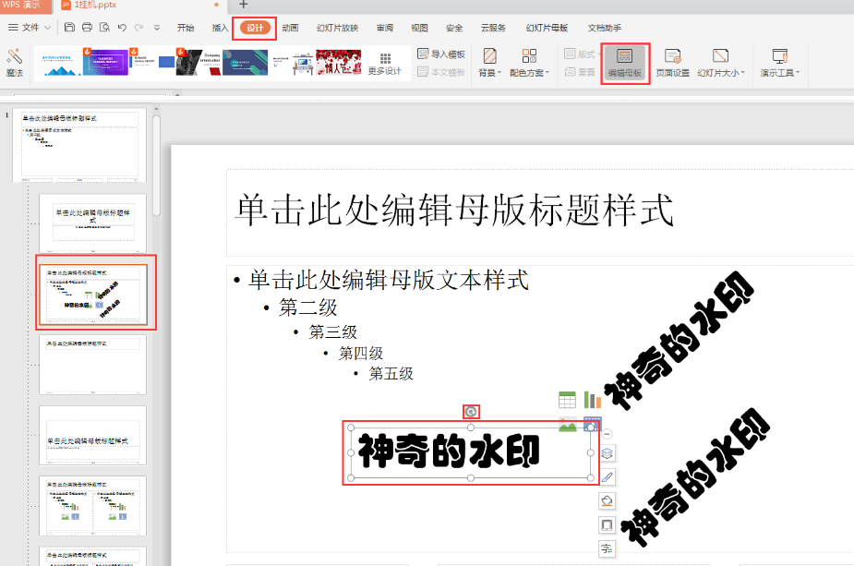854x566 pixels.
Task: Click the layer stack icon beside the textbox
Action: point(607,453)
